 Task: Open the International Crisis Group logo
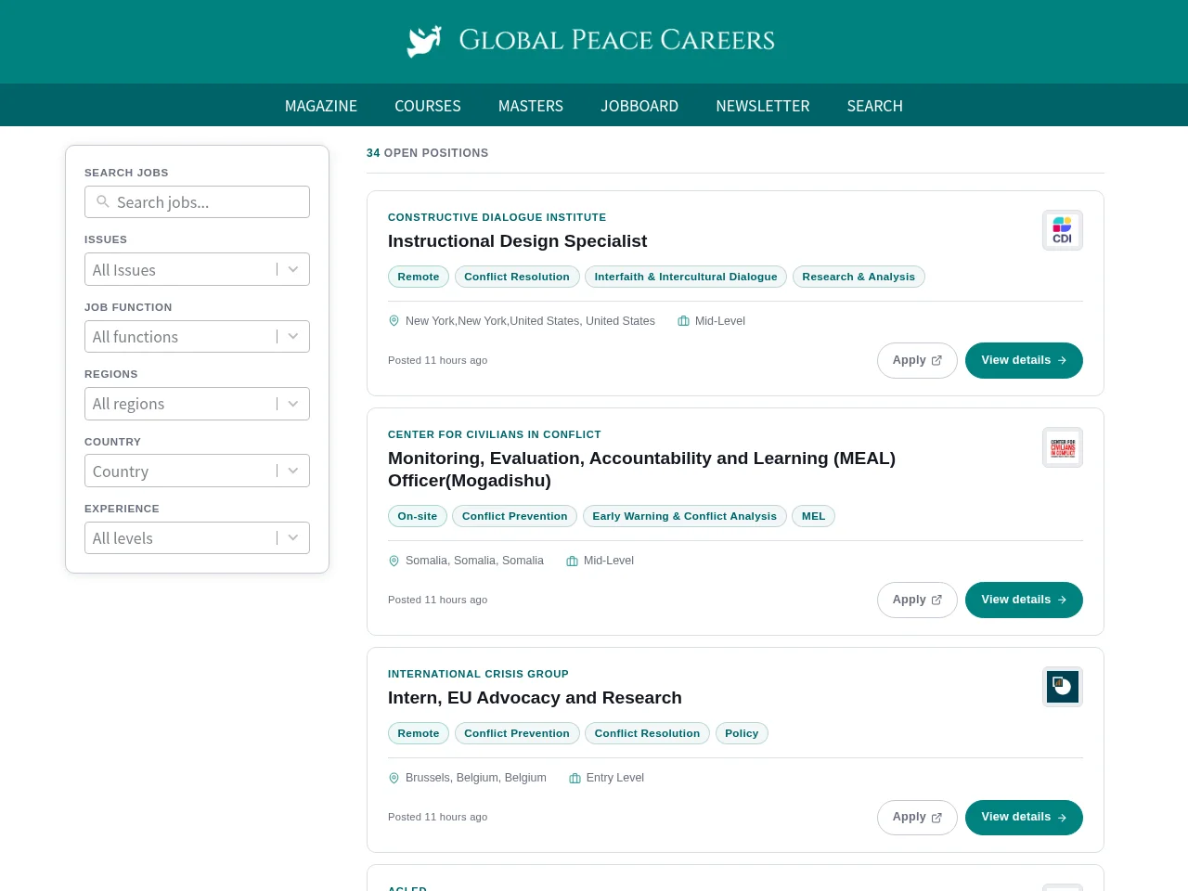[1062, 687]
